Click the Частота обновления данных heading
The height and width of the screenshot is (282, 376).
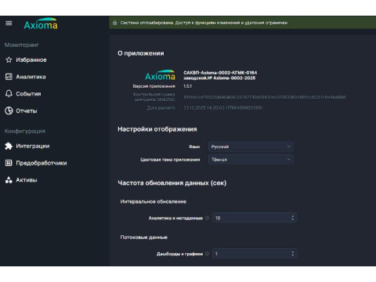pos(172,183)
